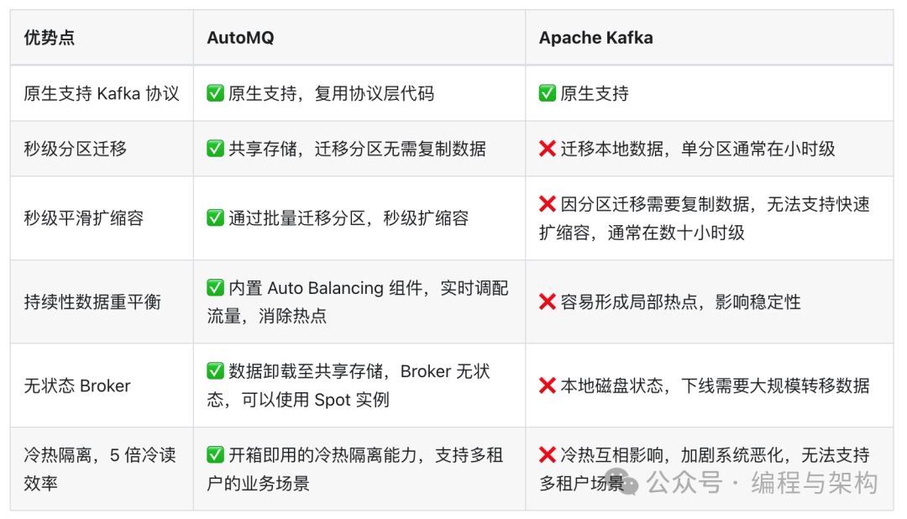This screenshot has height=519, width=907.
Task: Click red X beside 本地磁盘状态 text
Action: coord(548,385)
